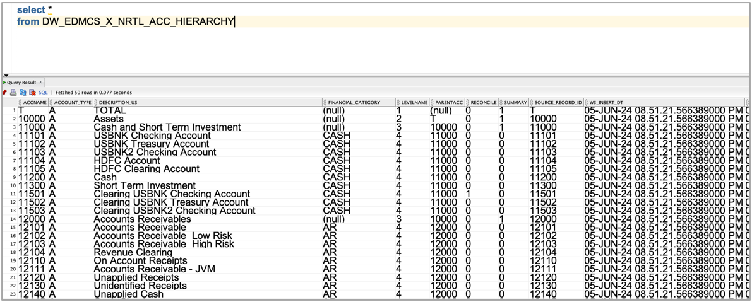Sort by the LEVELNAME column header
Viewport: 752px width, 302px height.
(412, 102)
